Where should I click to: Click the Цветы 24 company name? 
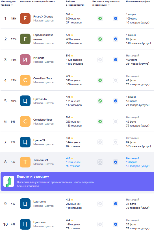point(39,140)
